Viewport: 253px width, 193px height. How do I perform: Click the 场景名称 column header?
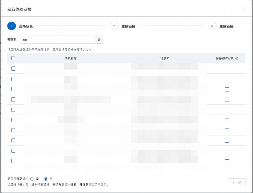[70, 58]
